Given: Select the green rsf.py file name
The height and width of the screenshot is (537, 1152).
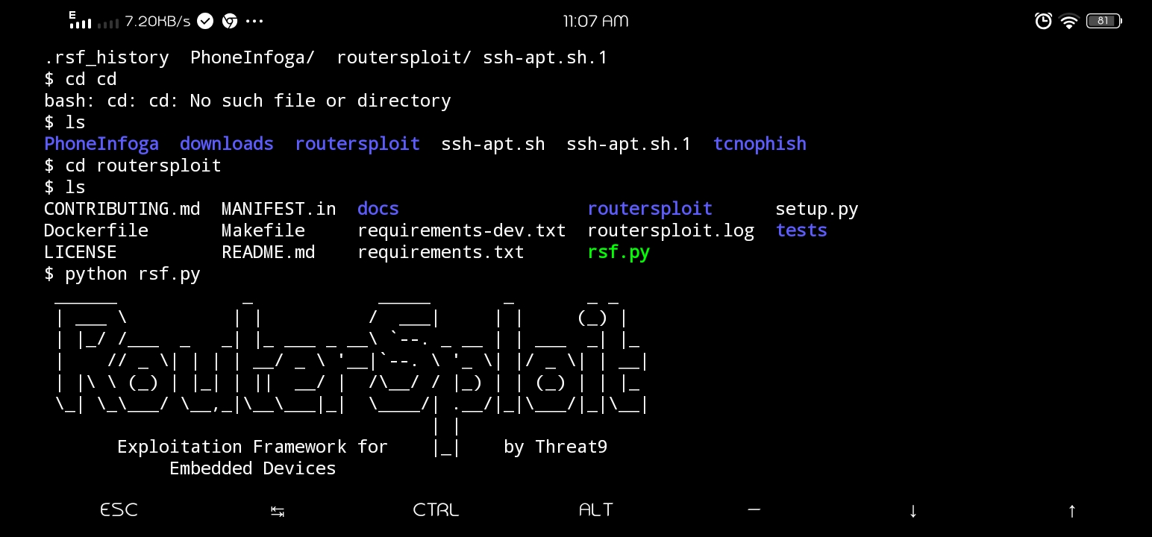Looking at the screenshot, I should pyautogui.click(x=619, y=252).
